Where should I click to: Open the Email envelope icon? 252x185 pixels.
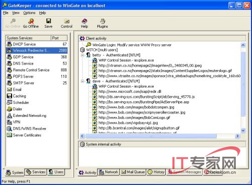coord(9,89)
